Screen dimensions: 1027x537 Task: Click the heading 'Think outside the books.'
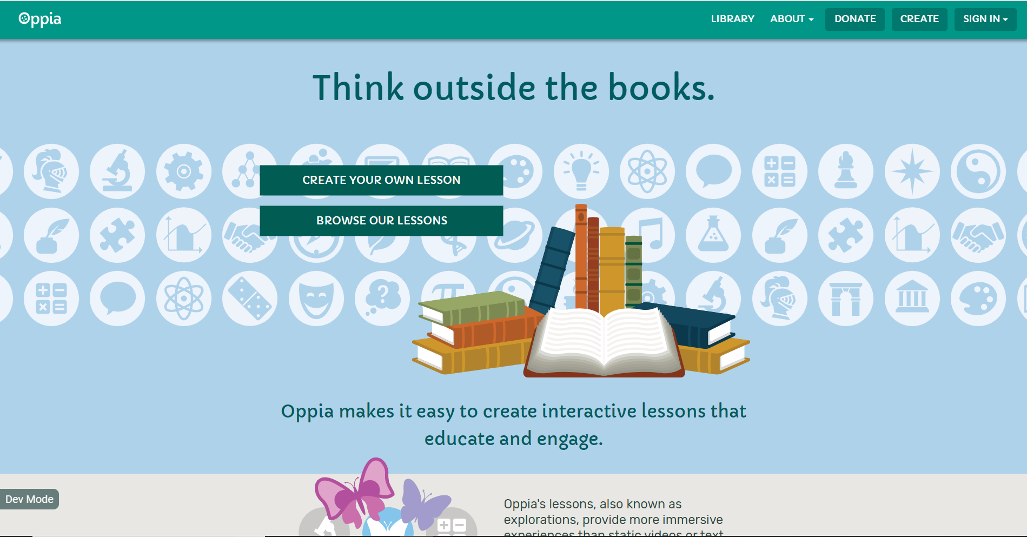pyautogui.click(x=514, y=88)
